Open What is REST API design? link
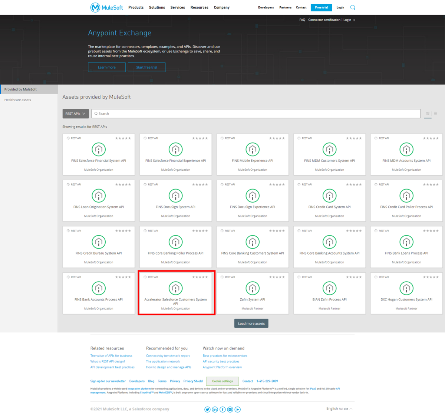Viewport: 445px width, 420px height. pos(108,361)
